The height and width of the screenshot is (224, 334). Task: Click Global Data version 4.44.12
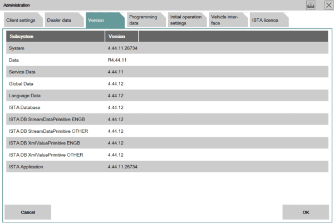pos(115,84)
